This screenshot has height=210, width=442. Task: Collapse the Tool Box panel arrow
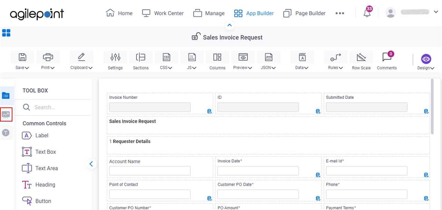point(91,164)
